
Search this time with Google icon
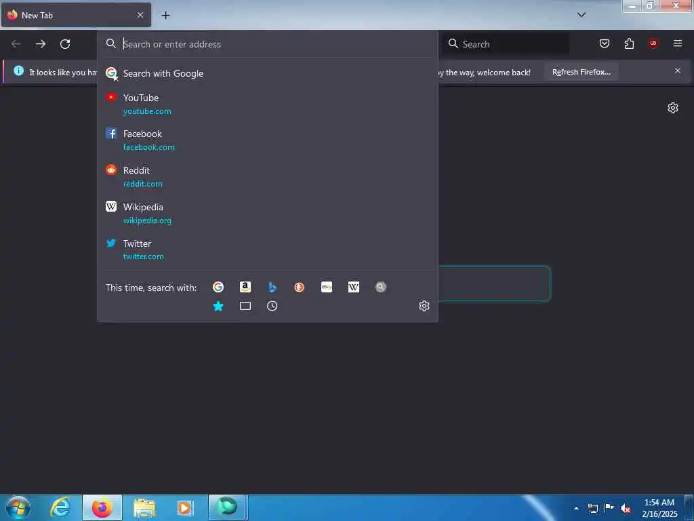(218, 287)
